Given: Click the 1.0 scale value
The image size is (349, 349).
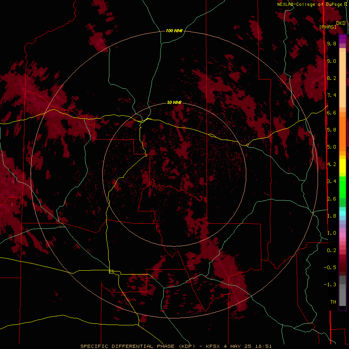Looking at the screenshot, I should [332, 233].
